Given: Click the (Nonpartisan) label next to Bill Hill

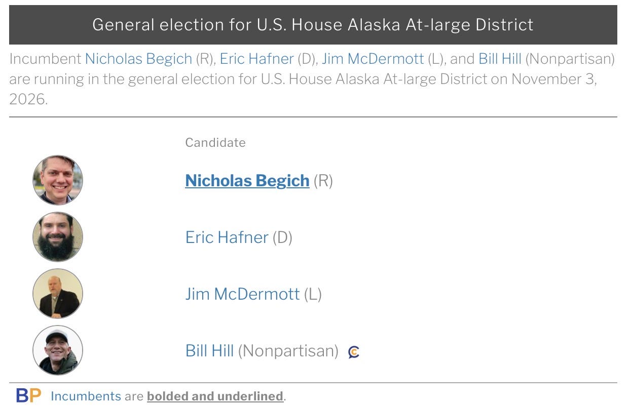Looking at the screenshot, I should pos(288,351).
